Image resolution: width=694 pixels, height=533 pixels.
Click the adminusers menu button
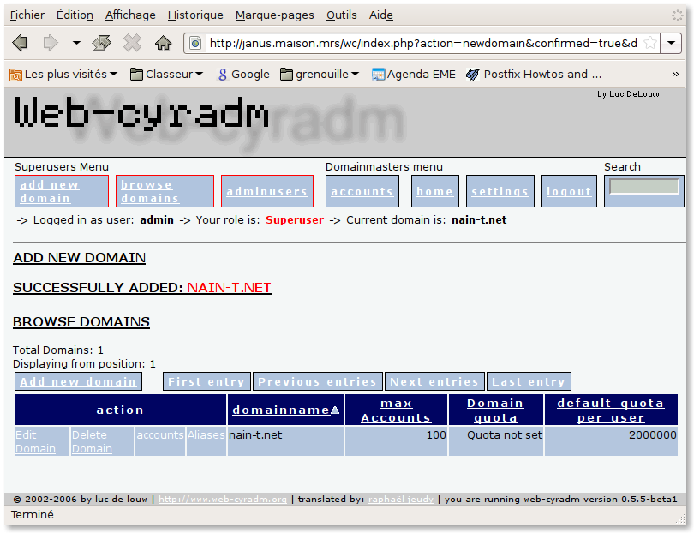(267, 192)
